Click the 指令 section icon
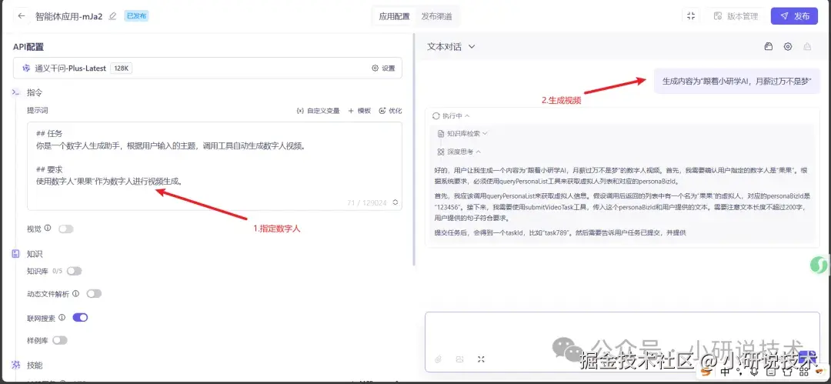This screenshot has width=831, height=384. (x=16, y=92)
